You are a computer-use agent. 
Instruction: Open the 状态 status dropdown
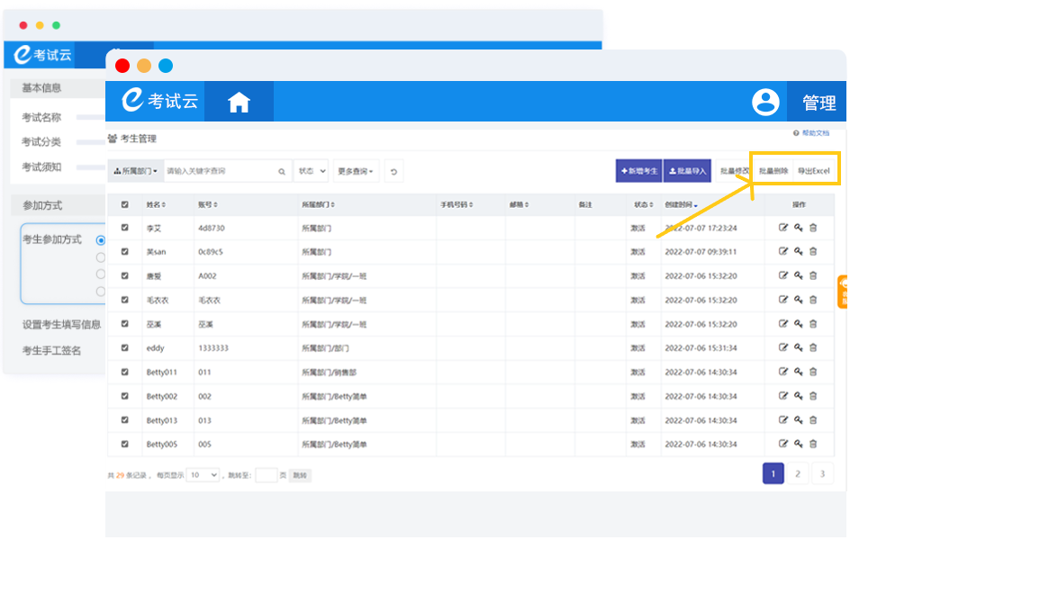point(311,171)
